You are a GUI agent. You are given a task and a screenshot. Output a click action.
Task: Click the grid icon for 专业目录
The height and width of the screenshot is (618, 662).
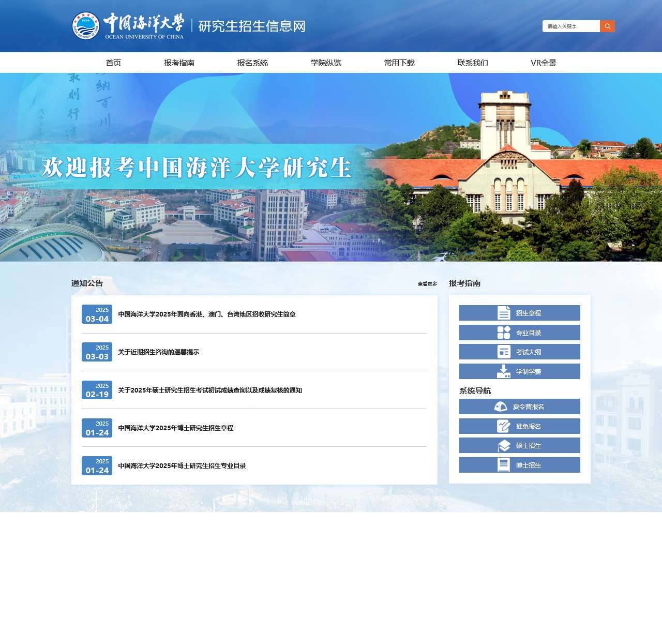(504, 333)
